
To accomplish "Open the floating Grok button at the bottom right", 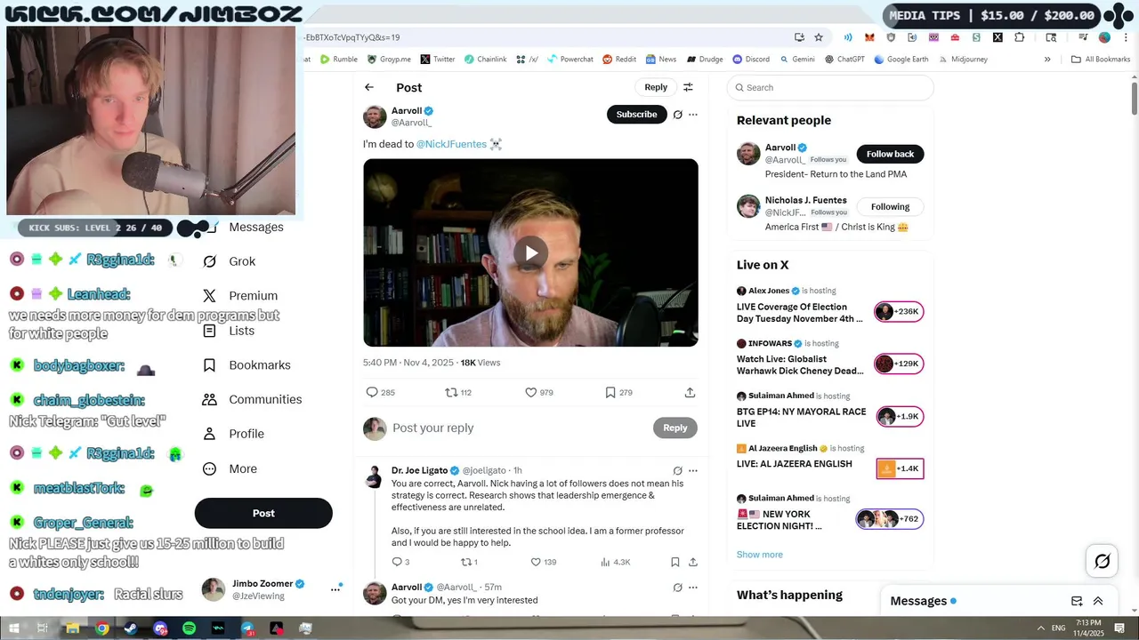I will (1102, 561).
